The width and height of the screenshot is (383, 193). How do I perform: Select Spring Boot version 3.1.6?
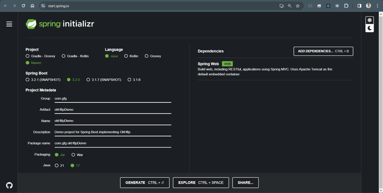coord(134,80)
